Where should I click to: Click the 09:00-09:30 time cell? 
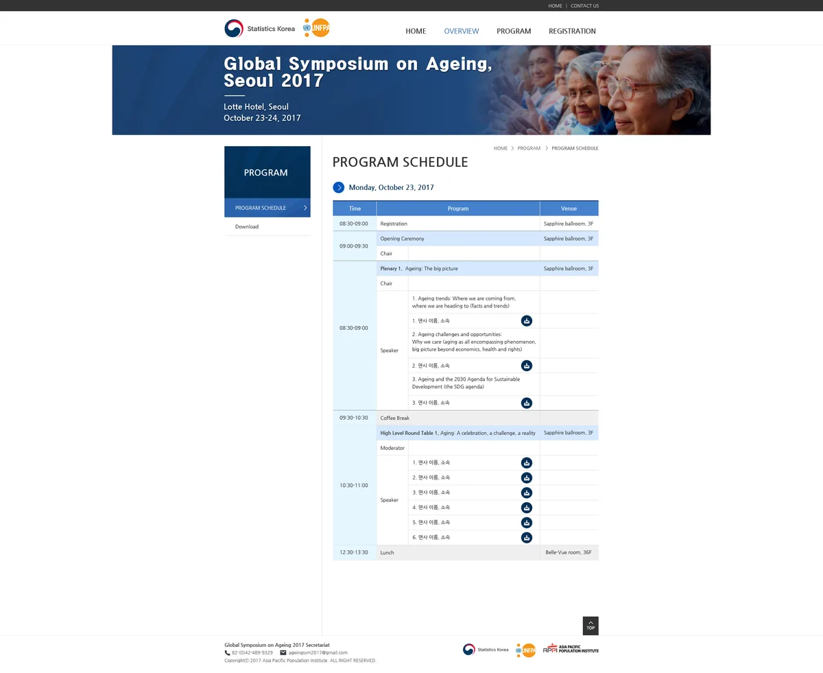[354, 246]
